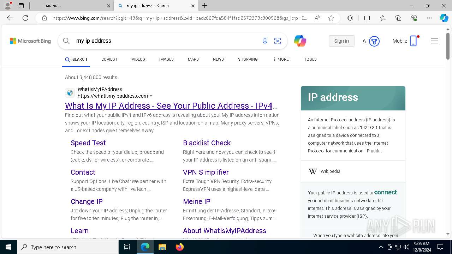452x254 pixels.
Task: Click the IP address panel header
Action: [x=353, y=98]
